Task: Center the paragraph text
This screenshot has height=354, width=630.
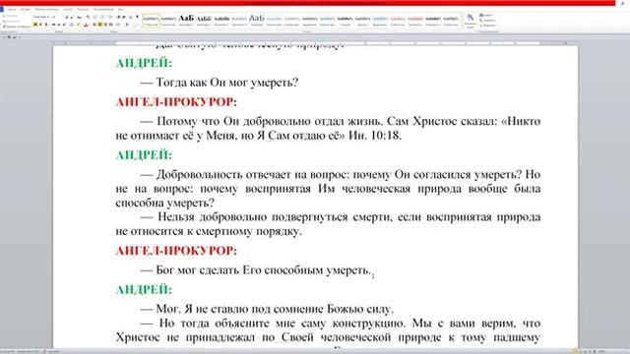Action: pos(100,25)
